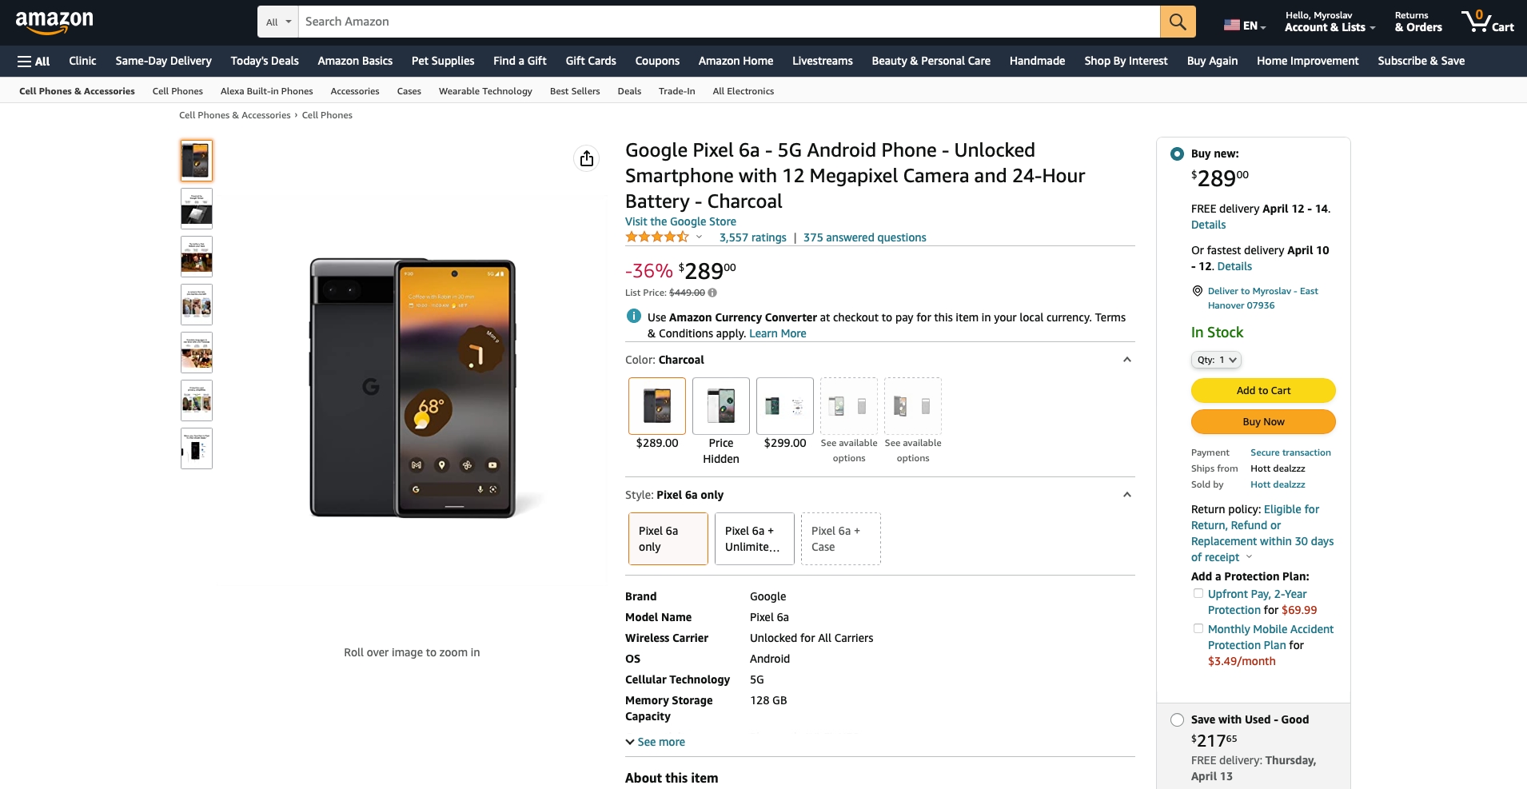
Task: Click the share icon above product image
Action: tap(587, 158)
